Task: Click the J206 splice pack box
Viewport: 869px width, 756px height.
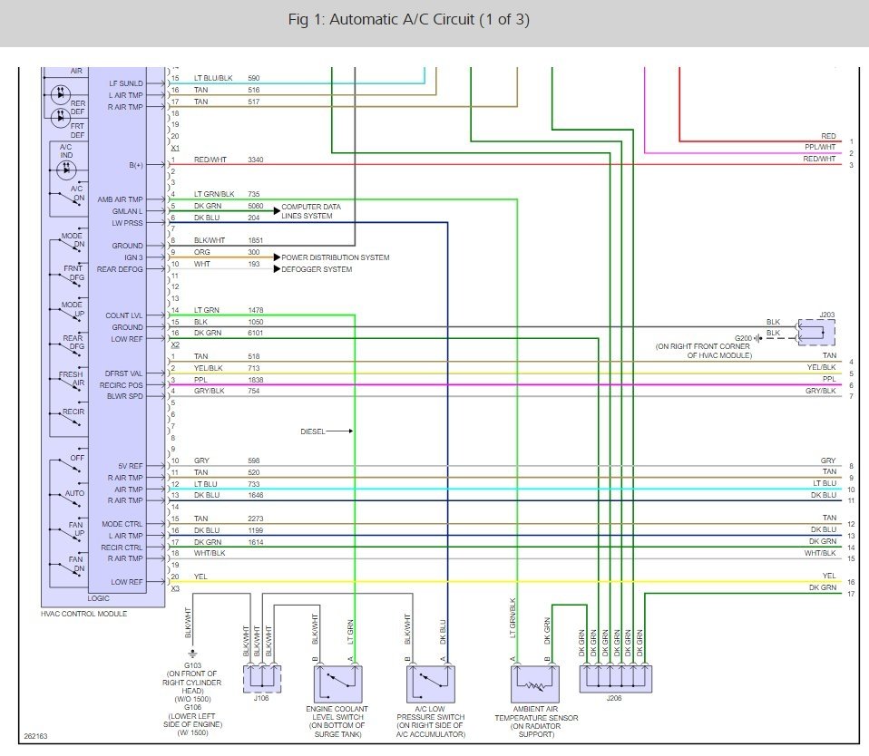Action: pos(616,679)
